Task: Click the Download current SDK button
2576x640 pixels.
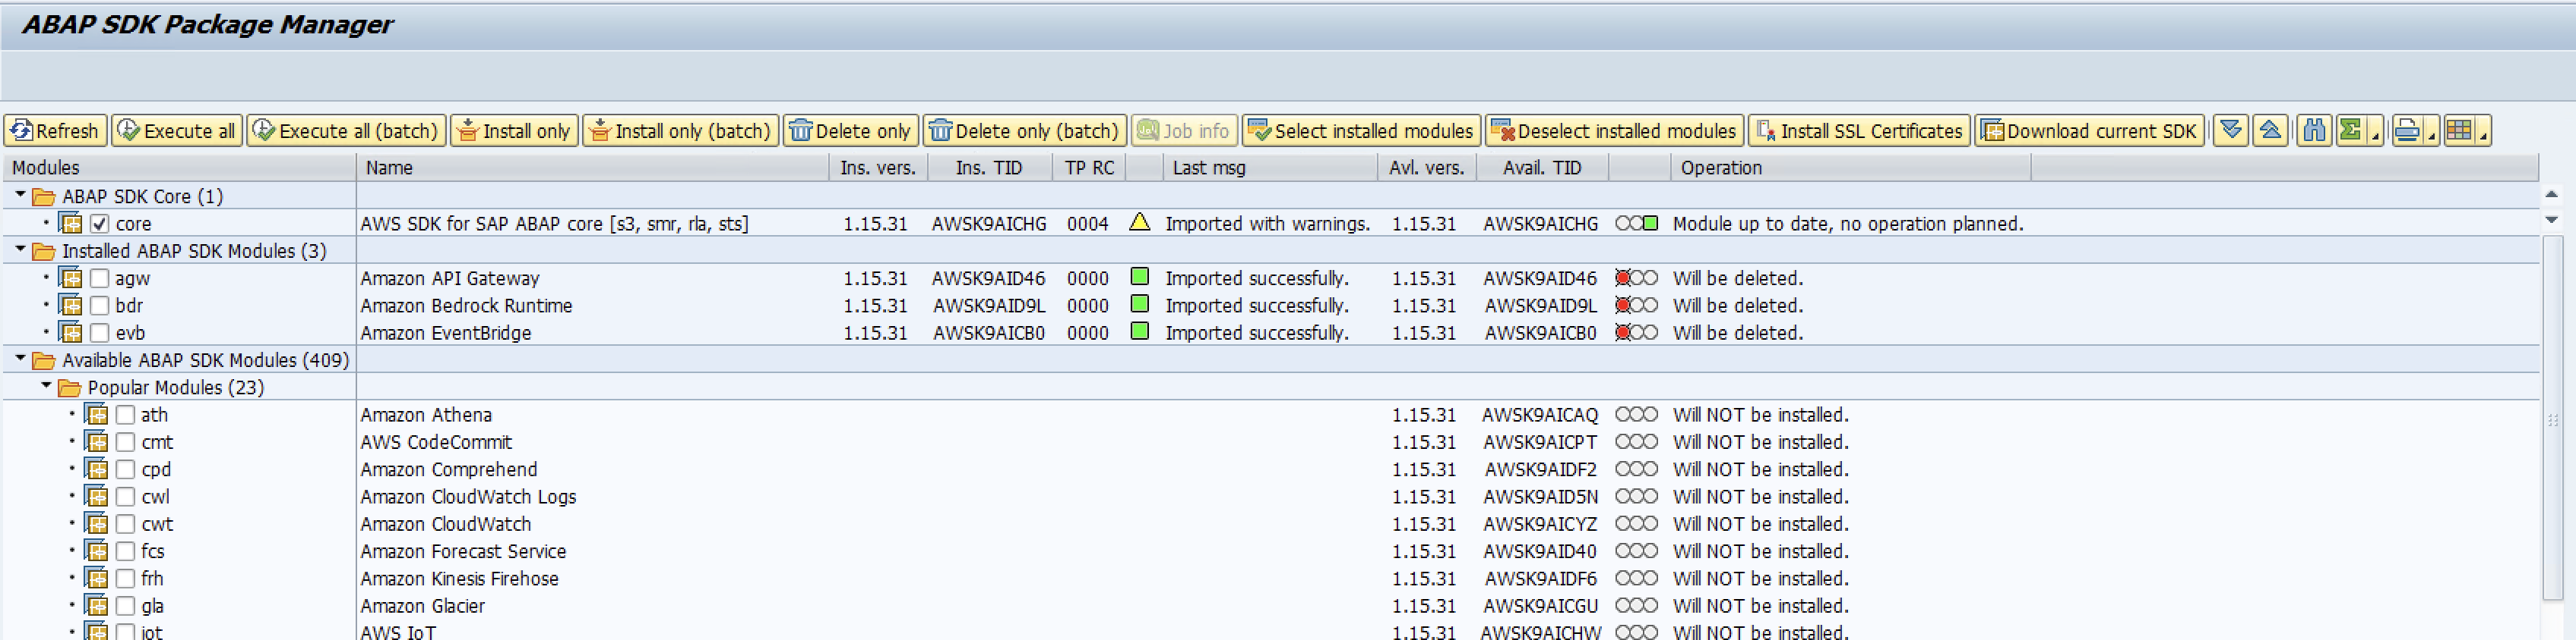Action: click(2089, 130)
